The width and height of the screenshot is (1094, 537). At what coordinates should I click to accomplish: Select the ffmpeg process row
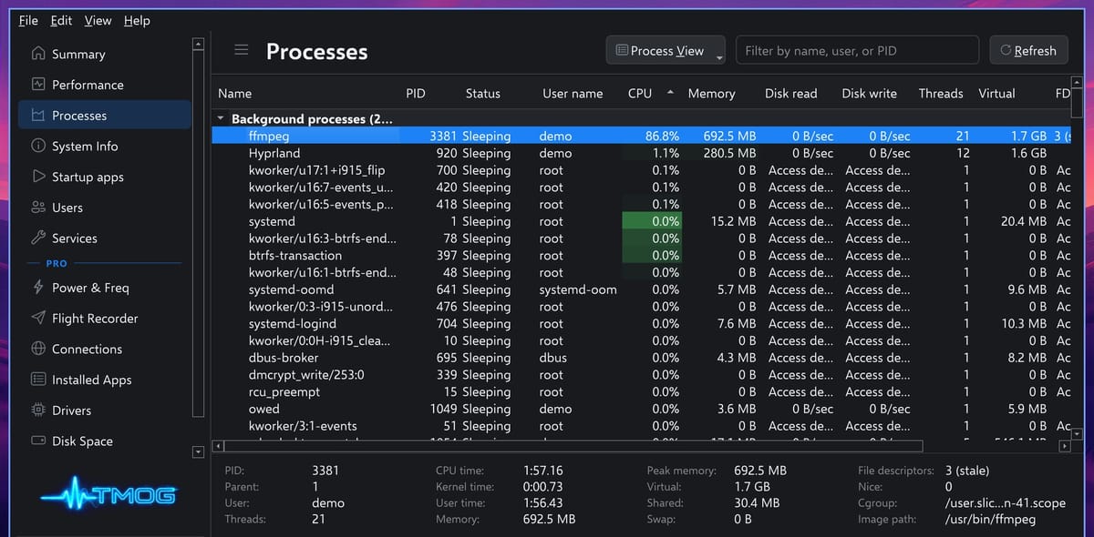coord(642,136)
